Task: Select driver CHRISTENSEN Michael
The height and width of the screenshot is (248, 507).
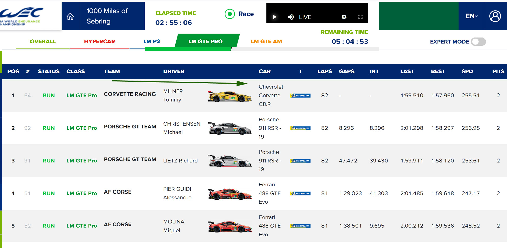Action: coord(182,128)
